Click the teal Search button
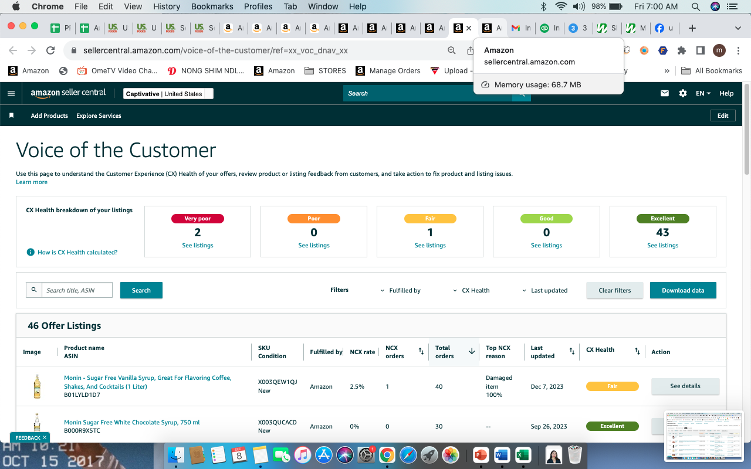 click(x=141, y=290)
